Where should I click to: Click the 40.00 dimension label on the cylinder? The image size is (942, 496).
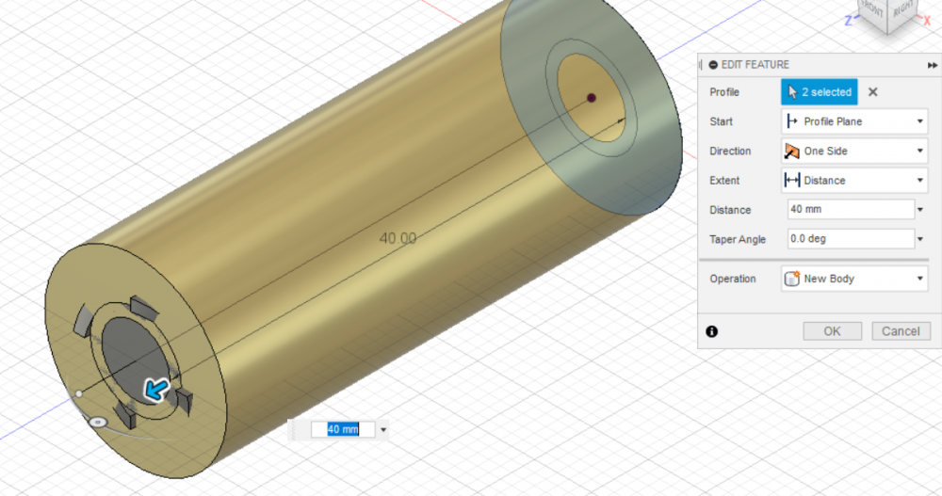[398, 238]
